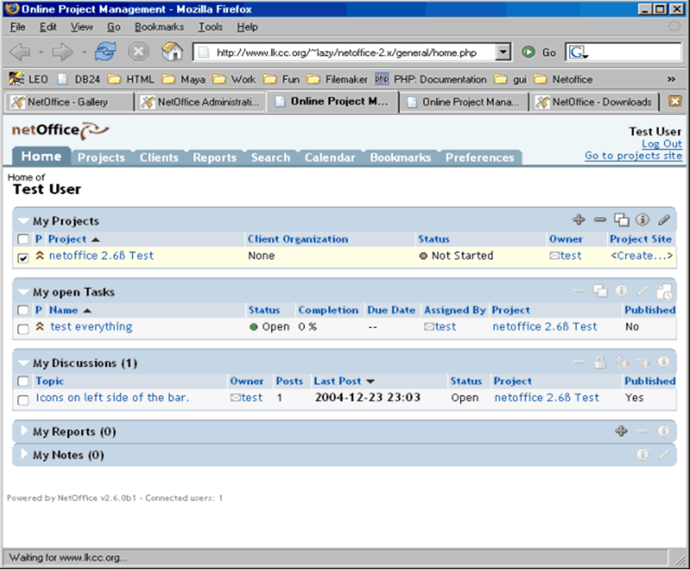This screenshot has width=690, height=570.
Task: Click the Firefox home icon
Action: [172, 52]
